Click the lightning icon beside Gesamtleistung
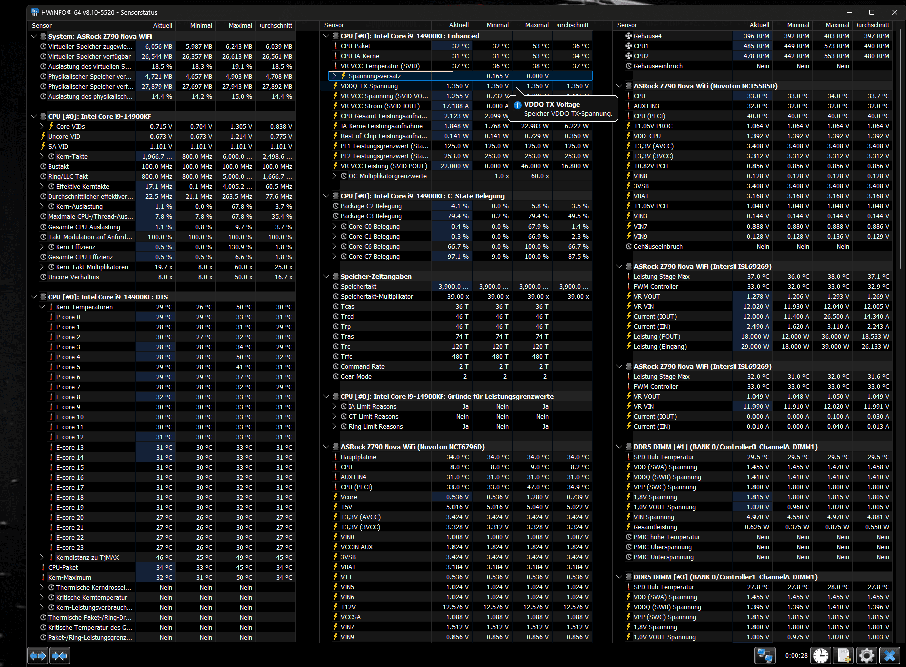 [x=628, y=527]
